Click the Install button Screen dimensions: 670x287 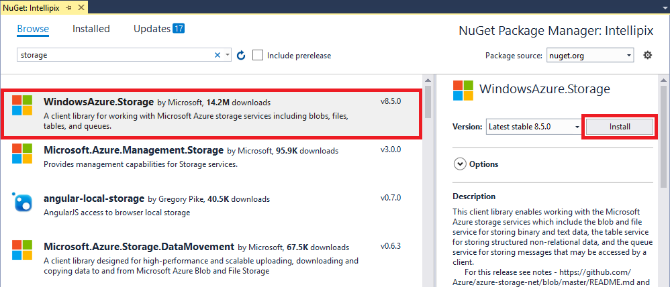619,127
